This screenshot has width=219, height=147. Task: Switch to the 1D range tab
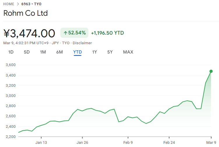tap(11, 52)
